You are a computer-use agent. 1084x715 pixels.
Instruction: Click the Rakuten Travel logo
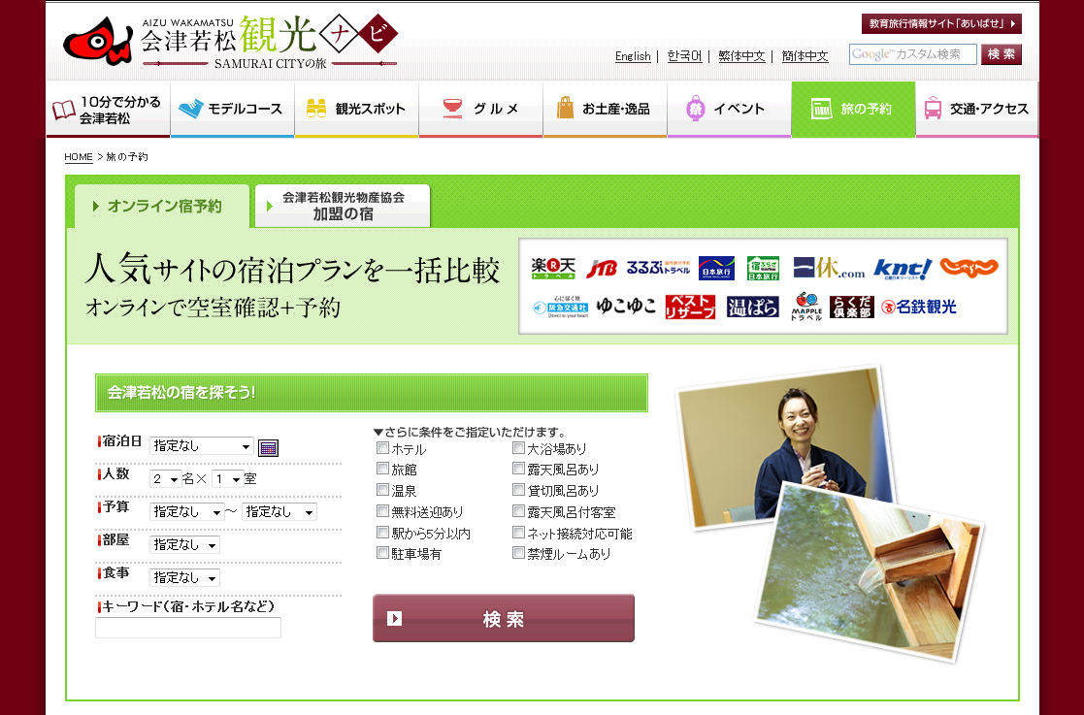click(x=553, y=268)
